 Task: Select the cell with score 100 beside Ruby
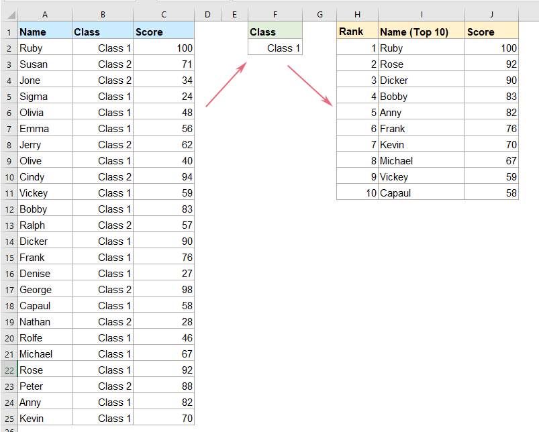(163, 48)
